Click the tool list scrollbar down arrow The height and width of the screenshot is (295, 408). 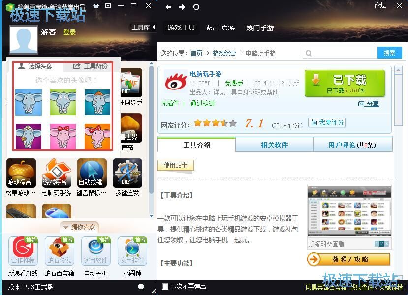(x=151, y=216)
